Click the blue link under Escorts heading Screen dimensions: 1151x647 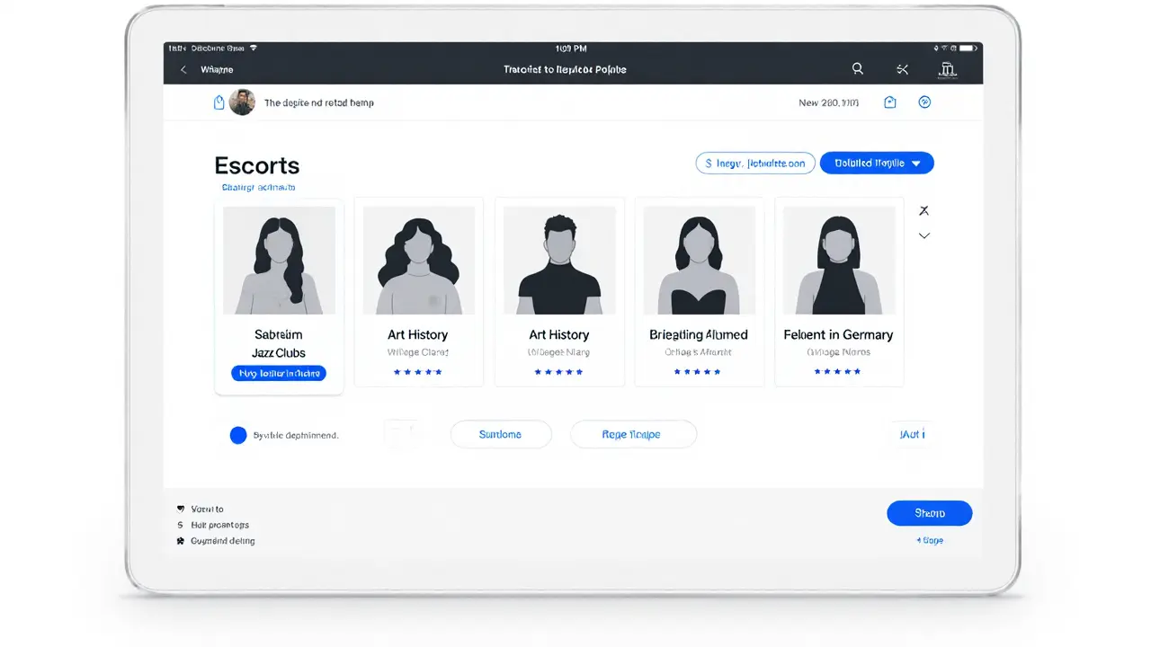[258, 187]
